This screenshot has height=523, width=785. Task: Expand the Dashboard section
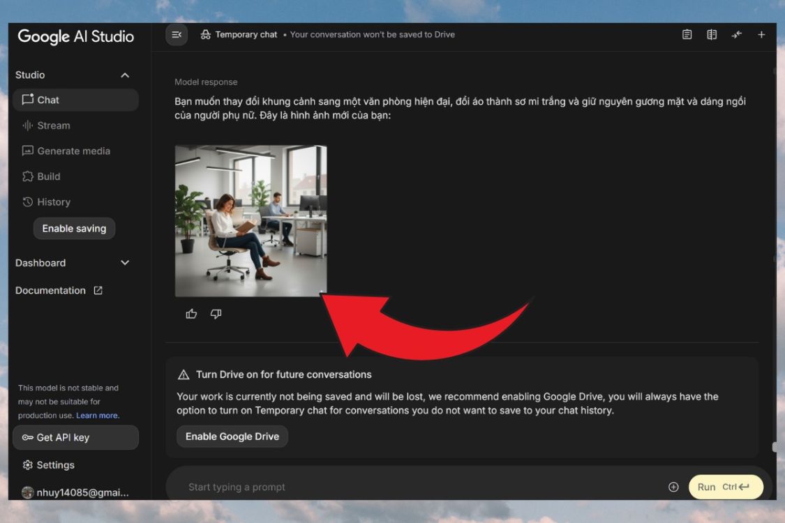125,263
